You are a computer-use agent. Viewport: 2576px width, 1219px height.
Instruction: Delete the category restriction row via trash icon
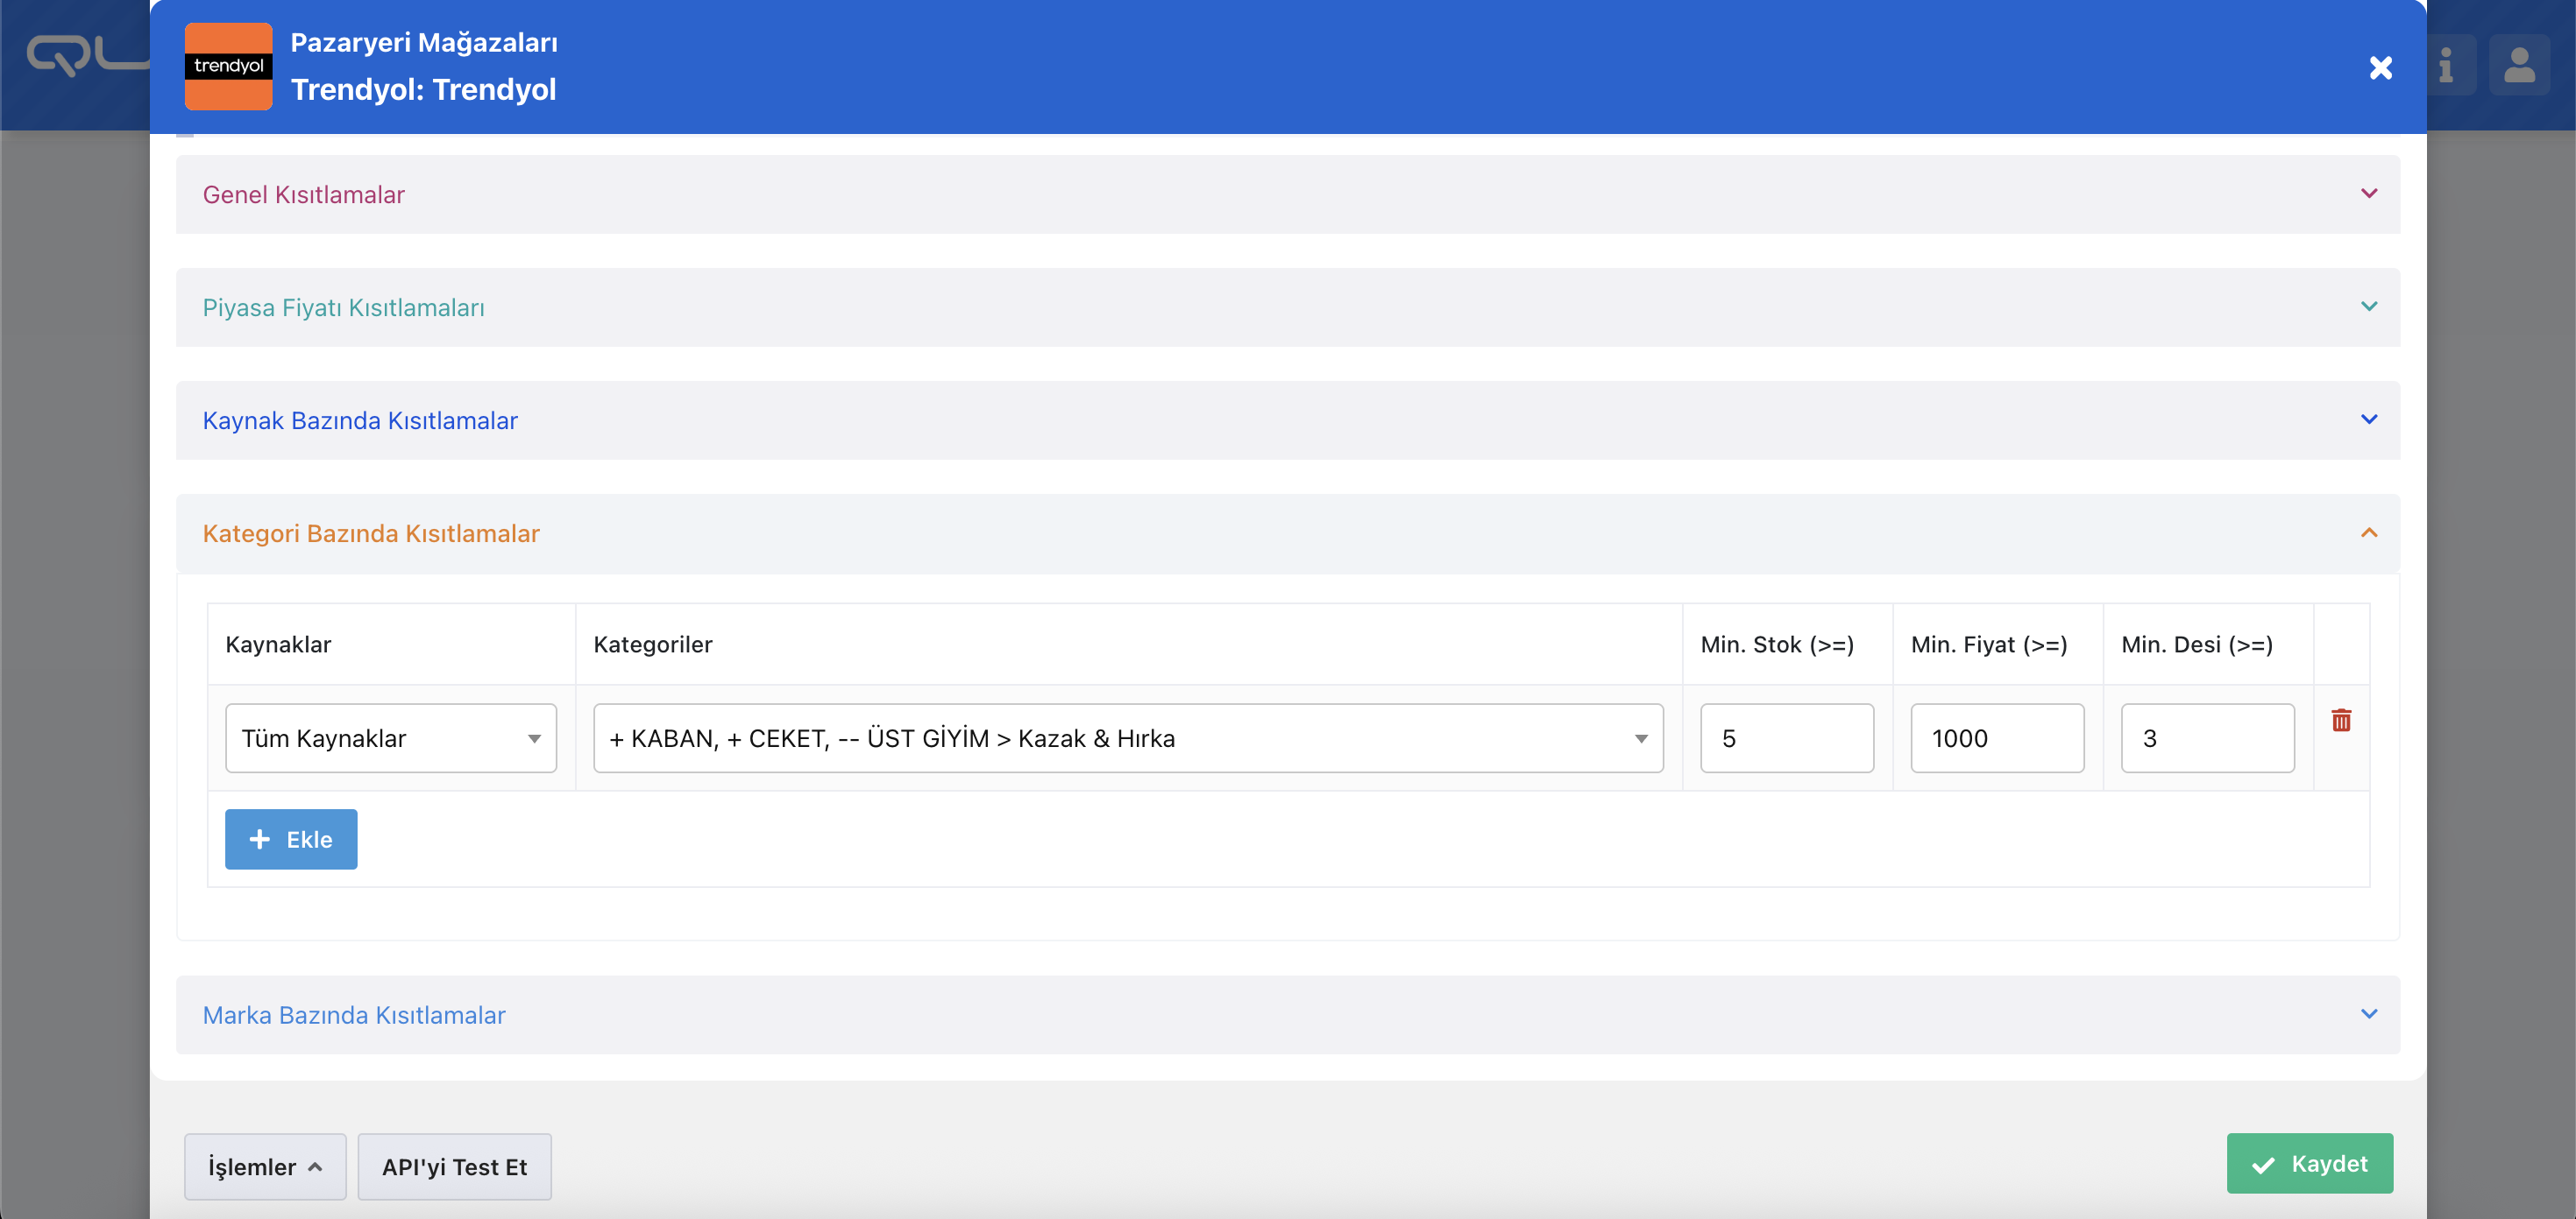(x=2340, y=720)
